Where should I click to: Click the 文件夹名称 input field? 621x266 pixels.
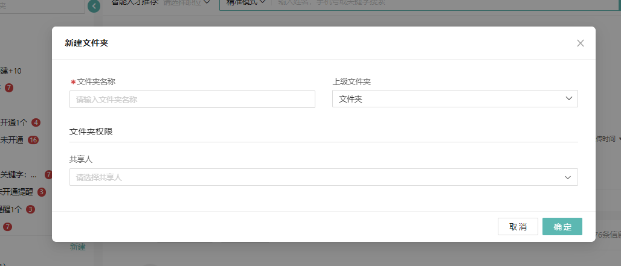pos(192,100)
